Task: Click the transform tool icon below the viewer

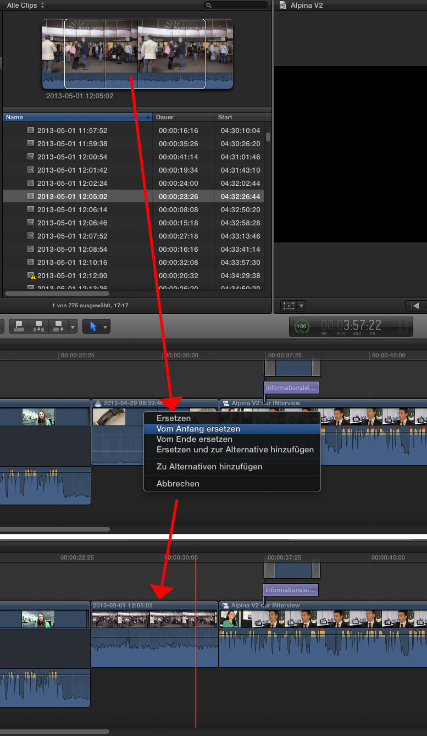Action: pyautogui.click(x=289, y=306)
